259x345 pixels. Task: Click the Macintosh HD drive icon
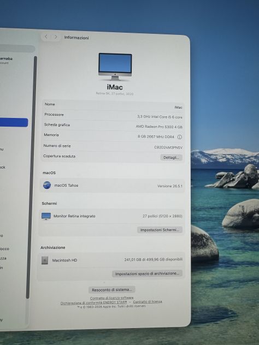45,260
